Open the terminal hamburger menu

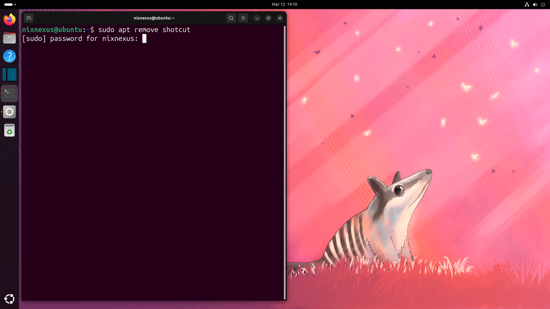243,18
